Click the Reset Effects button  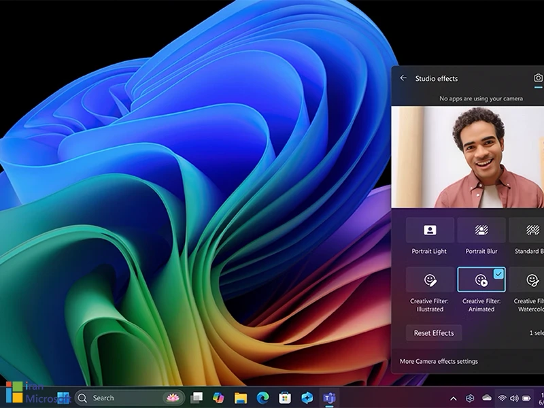434,333
